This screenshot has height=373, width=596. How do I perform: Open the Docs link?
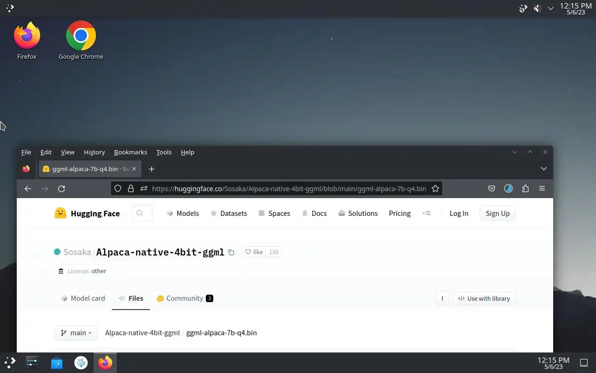[x=314, y=214]
